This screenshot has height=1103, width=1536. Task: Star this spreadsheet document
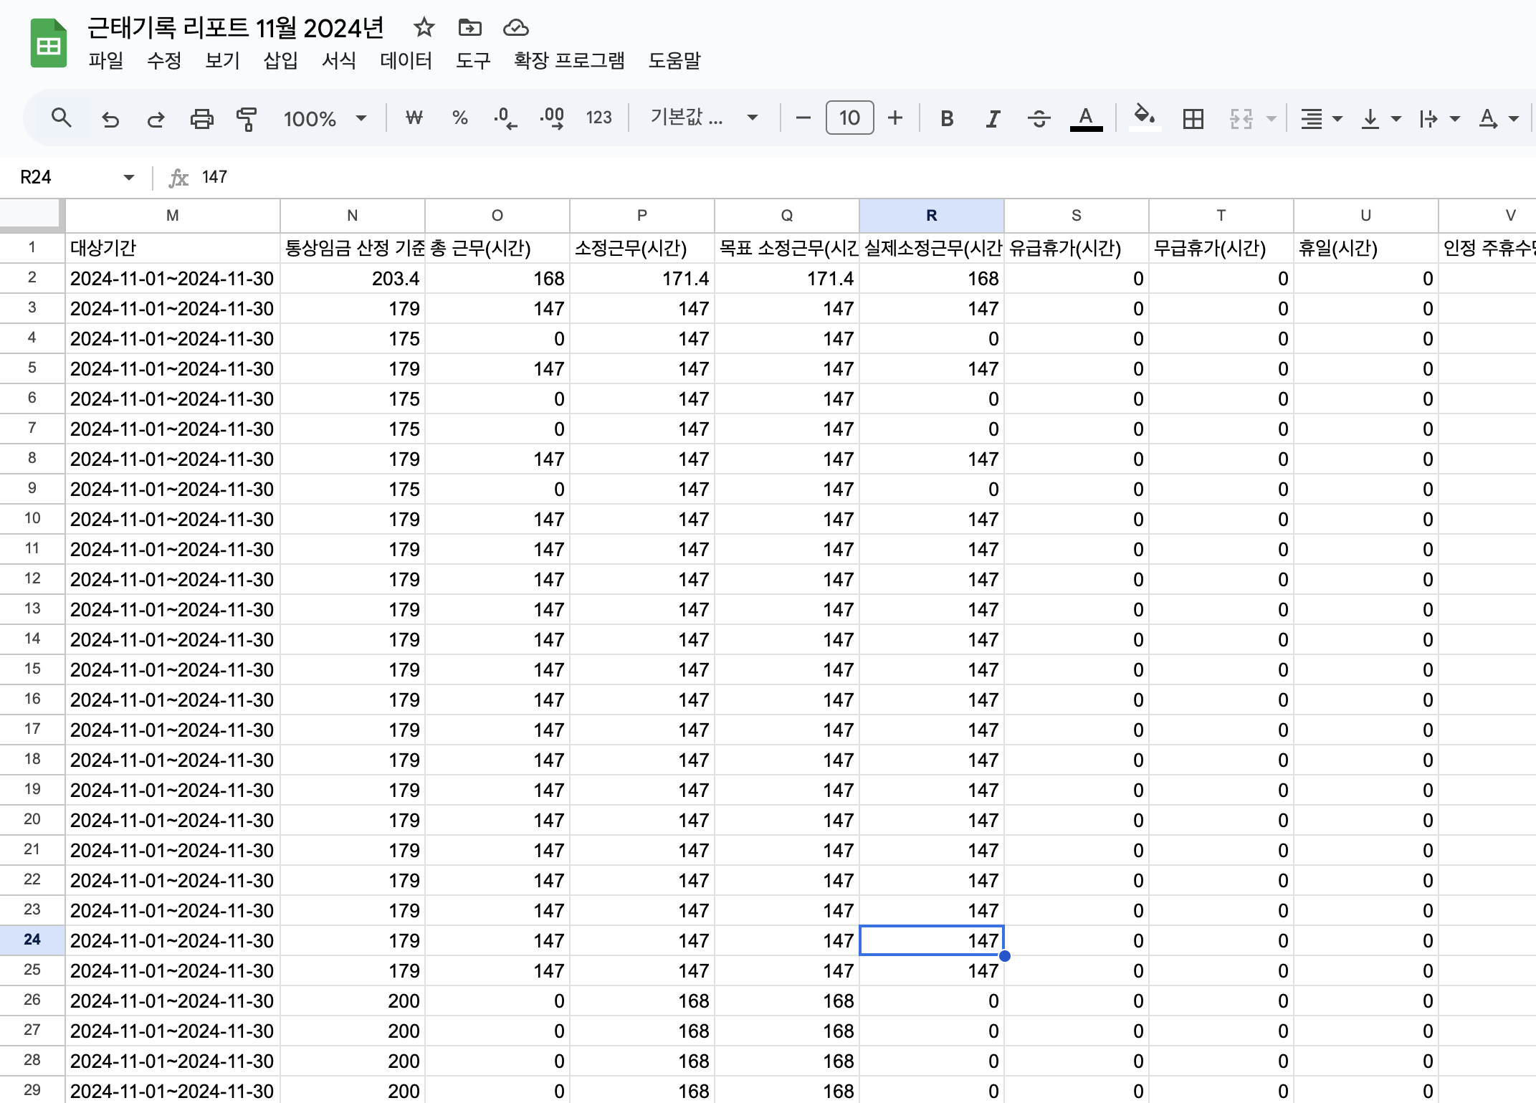pos(424,28)
